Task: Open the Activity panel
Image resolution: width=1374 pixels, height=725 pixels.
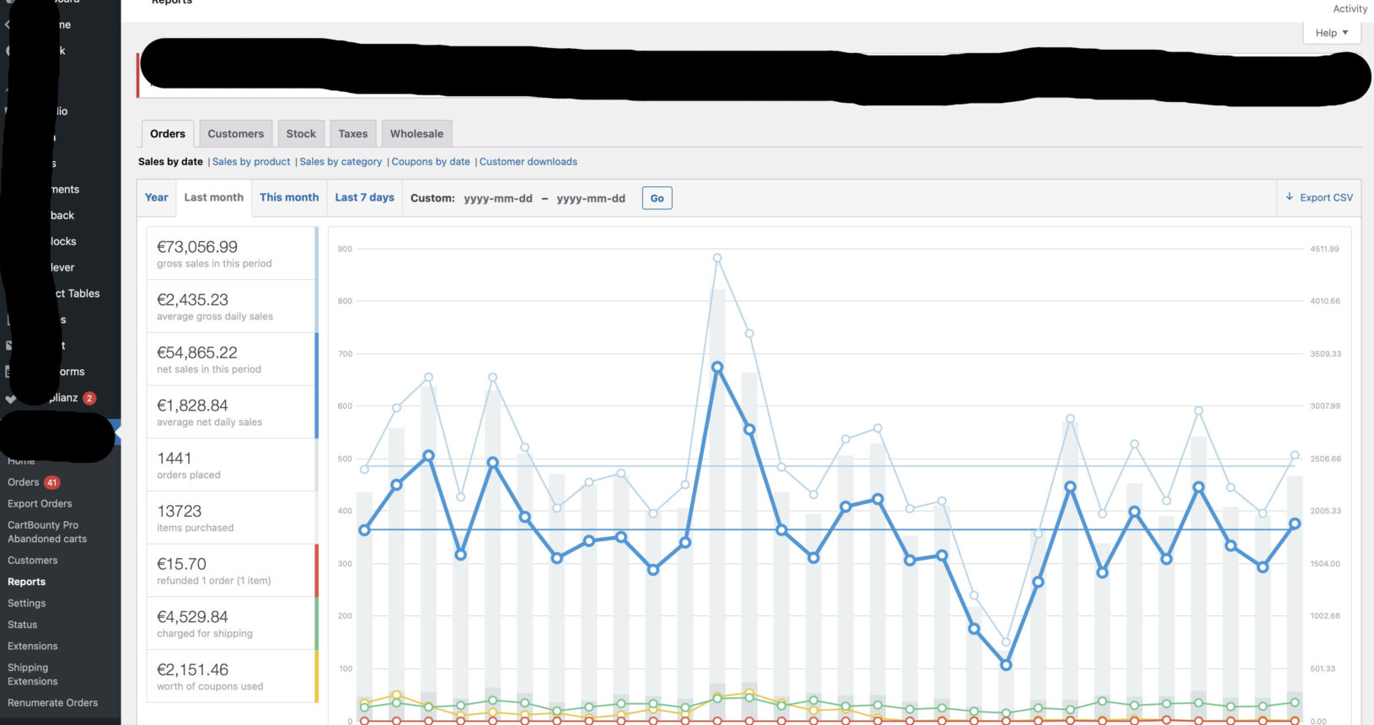Action: click(1350, 9)
